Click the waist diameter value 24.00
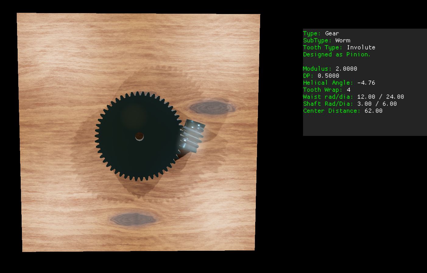The height and width of the screenshot is (273, 427). click(395, 97)
